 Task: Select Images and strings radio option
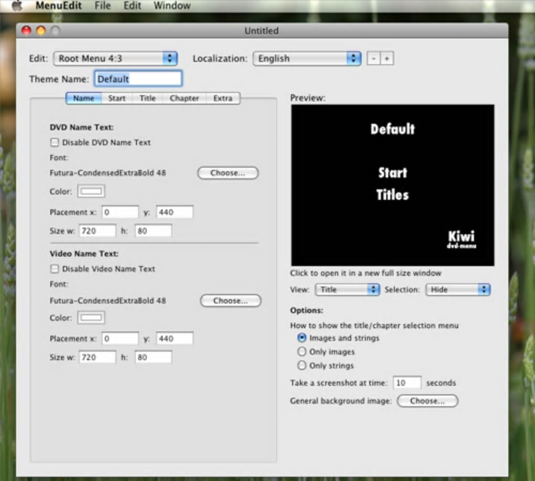[302, 338]
